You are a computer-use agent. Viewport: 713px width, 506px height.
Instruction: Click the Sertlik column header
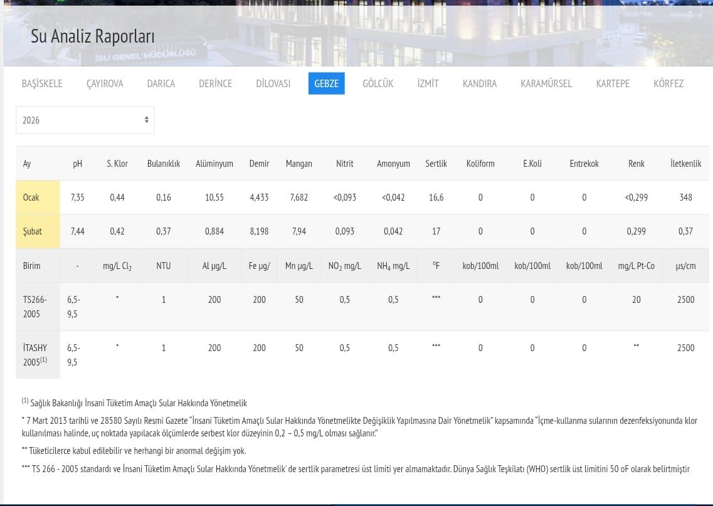(436, 164)
